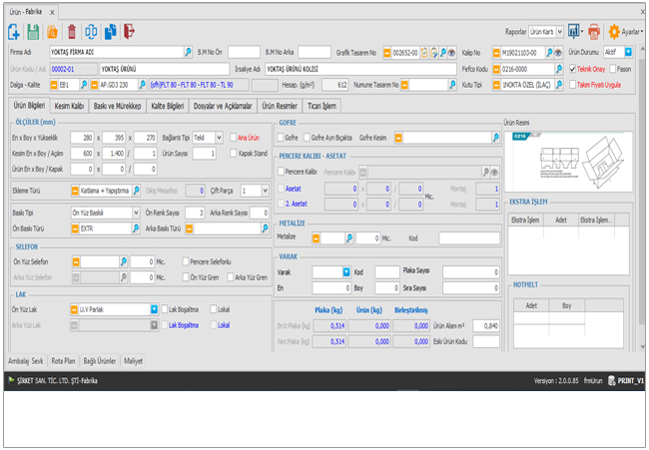Switch to the Kesim Kalıbı tab

(70, 105)
